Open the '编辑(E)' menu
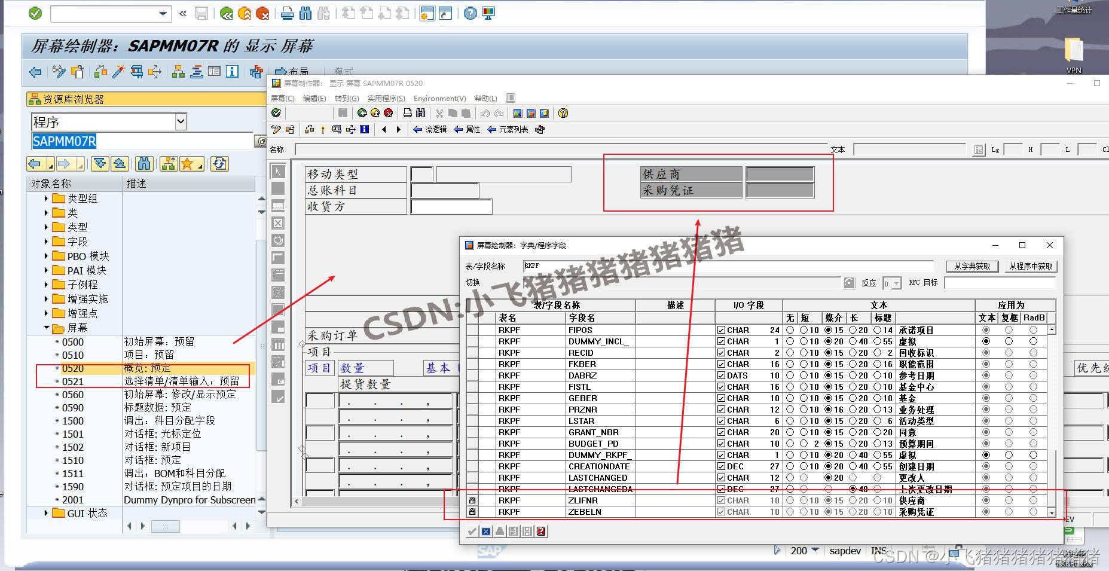 (x=314, y=98)
